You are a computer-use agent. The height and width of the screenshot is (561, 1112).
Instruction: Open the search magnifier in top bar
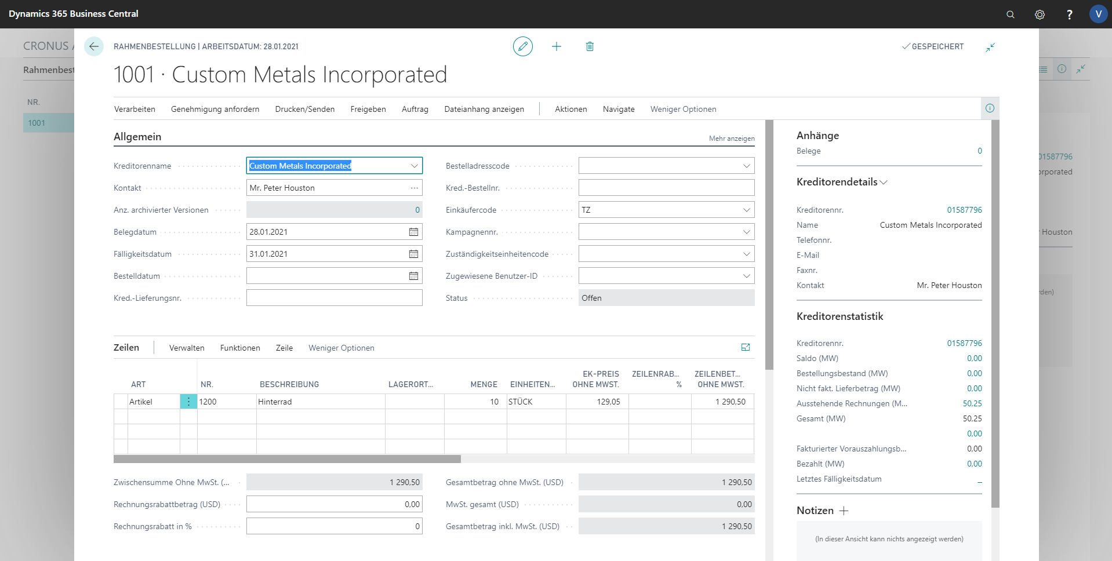coord(1011,14)
